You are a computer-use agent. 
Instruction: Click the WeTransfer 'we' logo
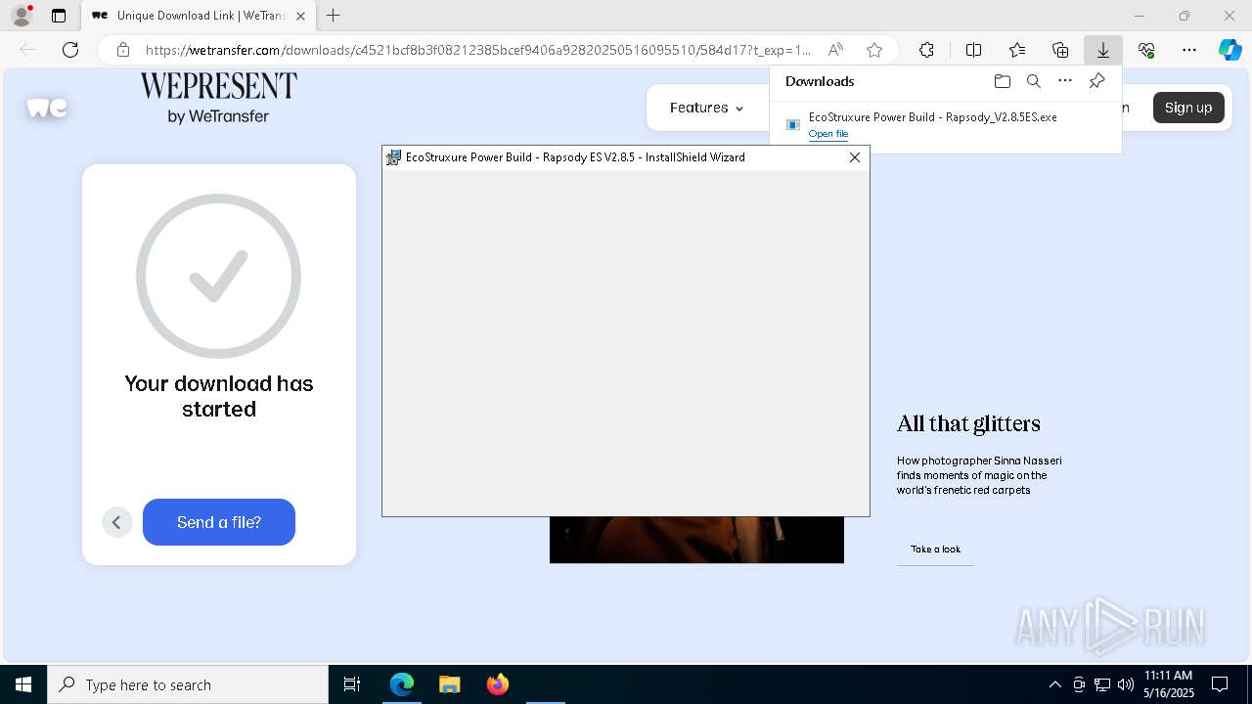tap(47, 108)
